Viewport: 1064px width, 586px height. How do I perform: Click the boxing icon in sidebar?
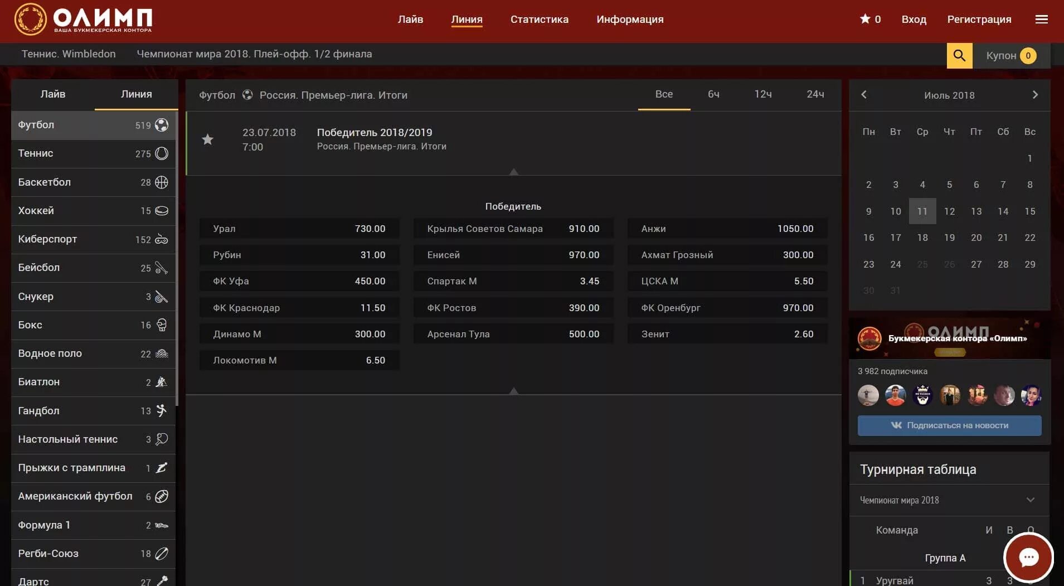tap(162, 325)
